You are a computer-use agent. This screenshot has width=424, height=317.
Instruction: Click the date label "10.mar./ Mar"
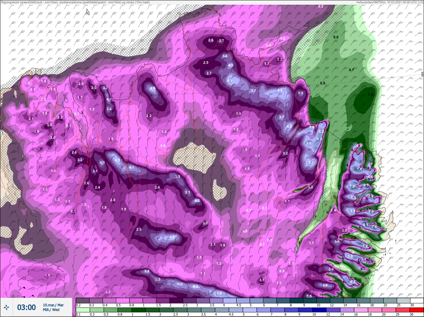click(53, 305)
